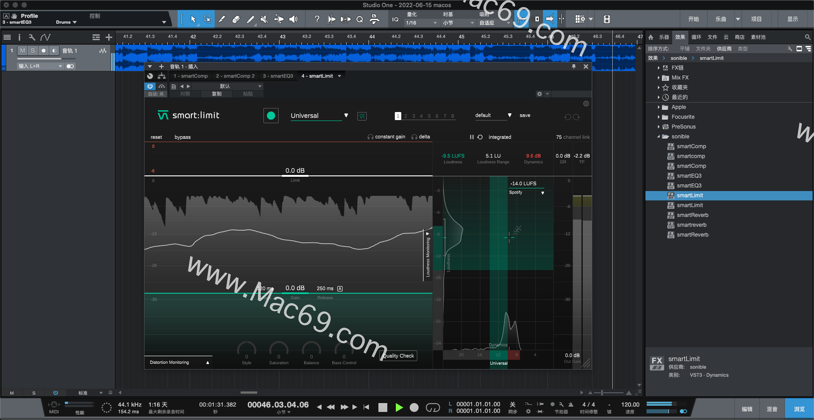
Task: Select the Listen speaker tool
Action: tap(293, 19)
